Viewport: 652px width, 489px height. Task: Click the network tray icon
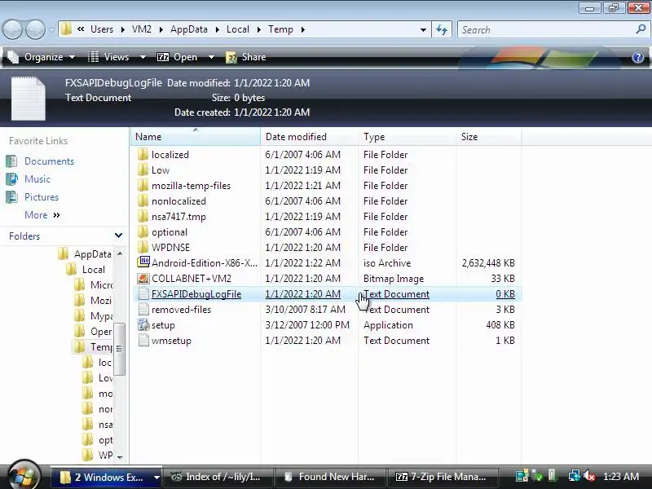coord(575,476)
